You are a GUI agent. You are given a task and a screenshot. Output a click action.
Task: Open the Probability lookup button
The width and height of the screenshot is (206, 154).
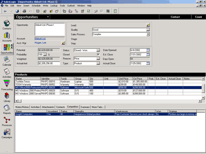click(x=45, y=55)
